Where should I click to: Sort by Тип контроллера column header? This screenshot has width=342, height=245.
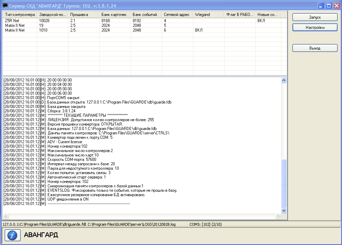click(20, 15)
